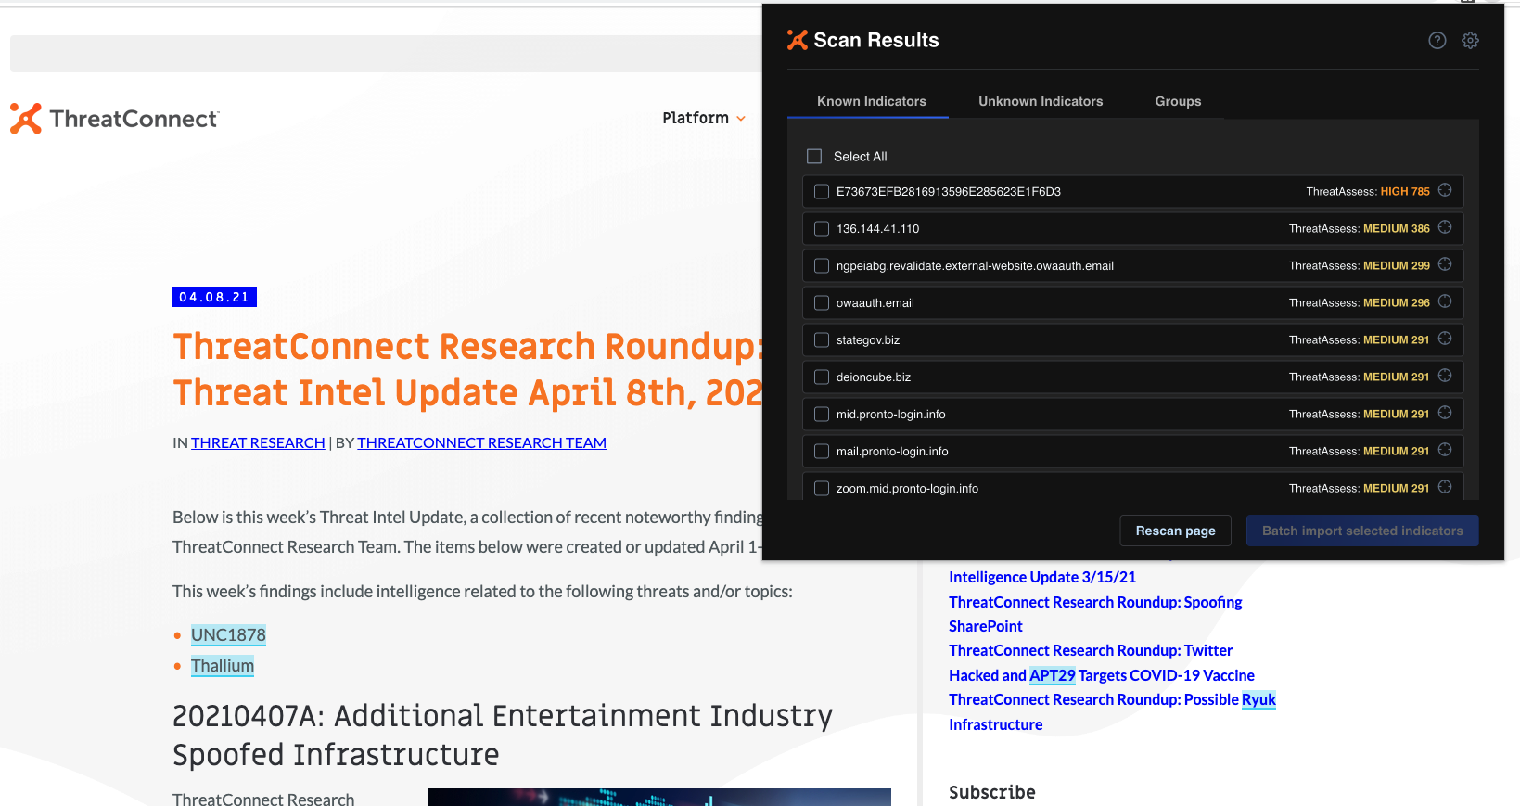The width and height of the screenshot is (1520, 806).
Task: Switch to Groups tab
Action: 1178,101
